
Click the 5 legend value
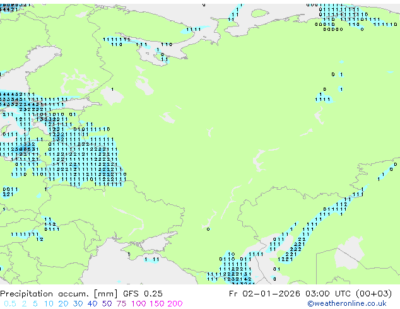tap(35, 304)
